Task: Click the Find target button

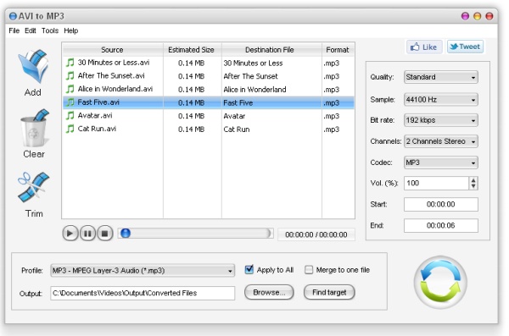Action: coord(329,292)
